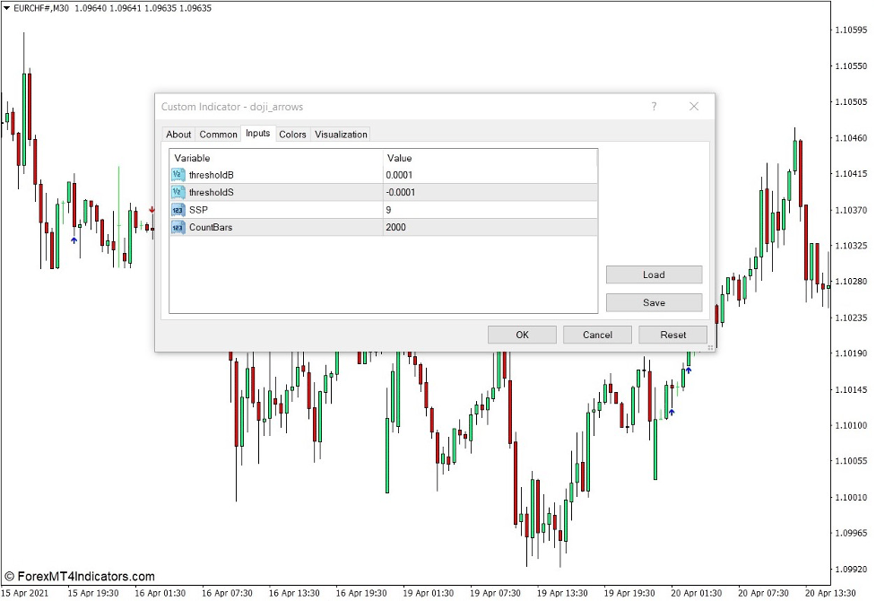Image resolution: width=876 pixels, height=601 pixels.
Task: Switch to the Common tab
Action: tap(218, 134)
